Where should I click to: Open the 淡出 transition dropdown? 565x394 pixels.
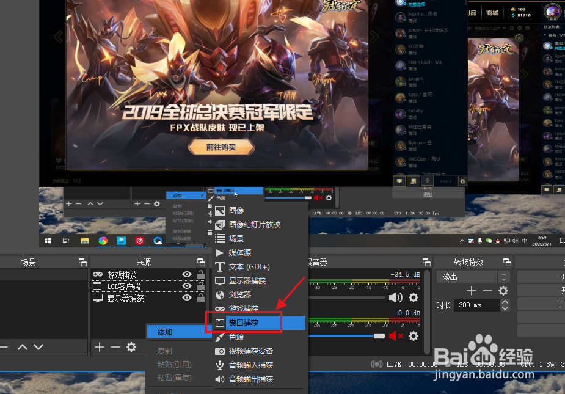(x=473, y=277)
